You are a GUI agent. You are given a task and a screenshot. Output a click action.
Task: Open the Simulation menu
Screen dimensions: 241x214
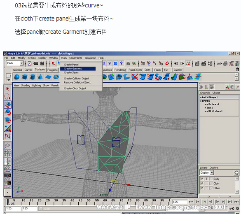tap(90, 58)
